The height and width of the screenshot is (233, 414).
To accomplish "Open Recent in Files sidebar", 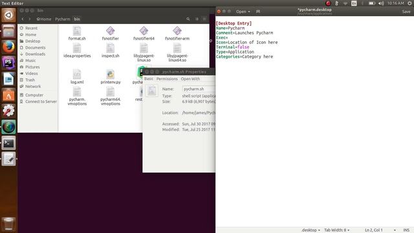I will [31, 28].
